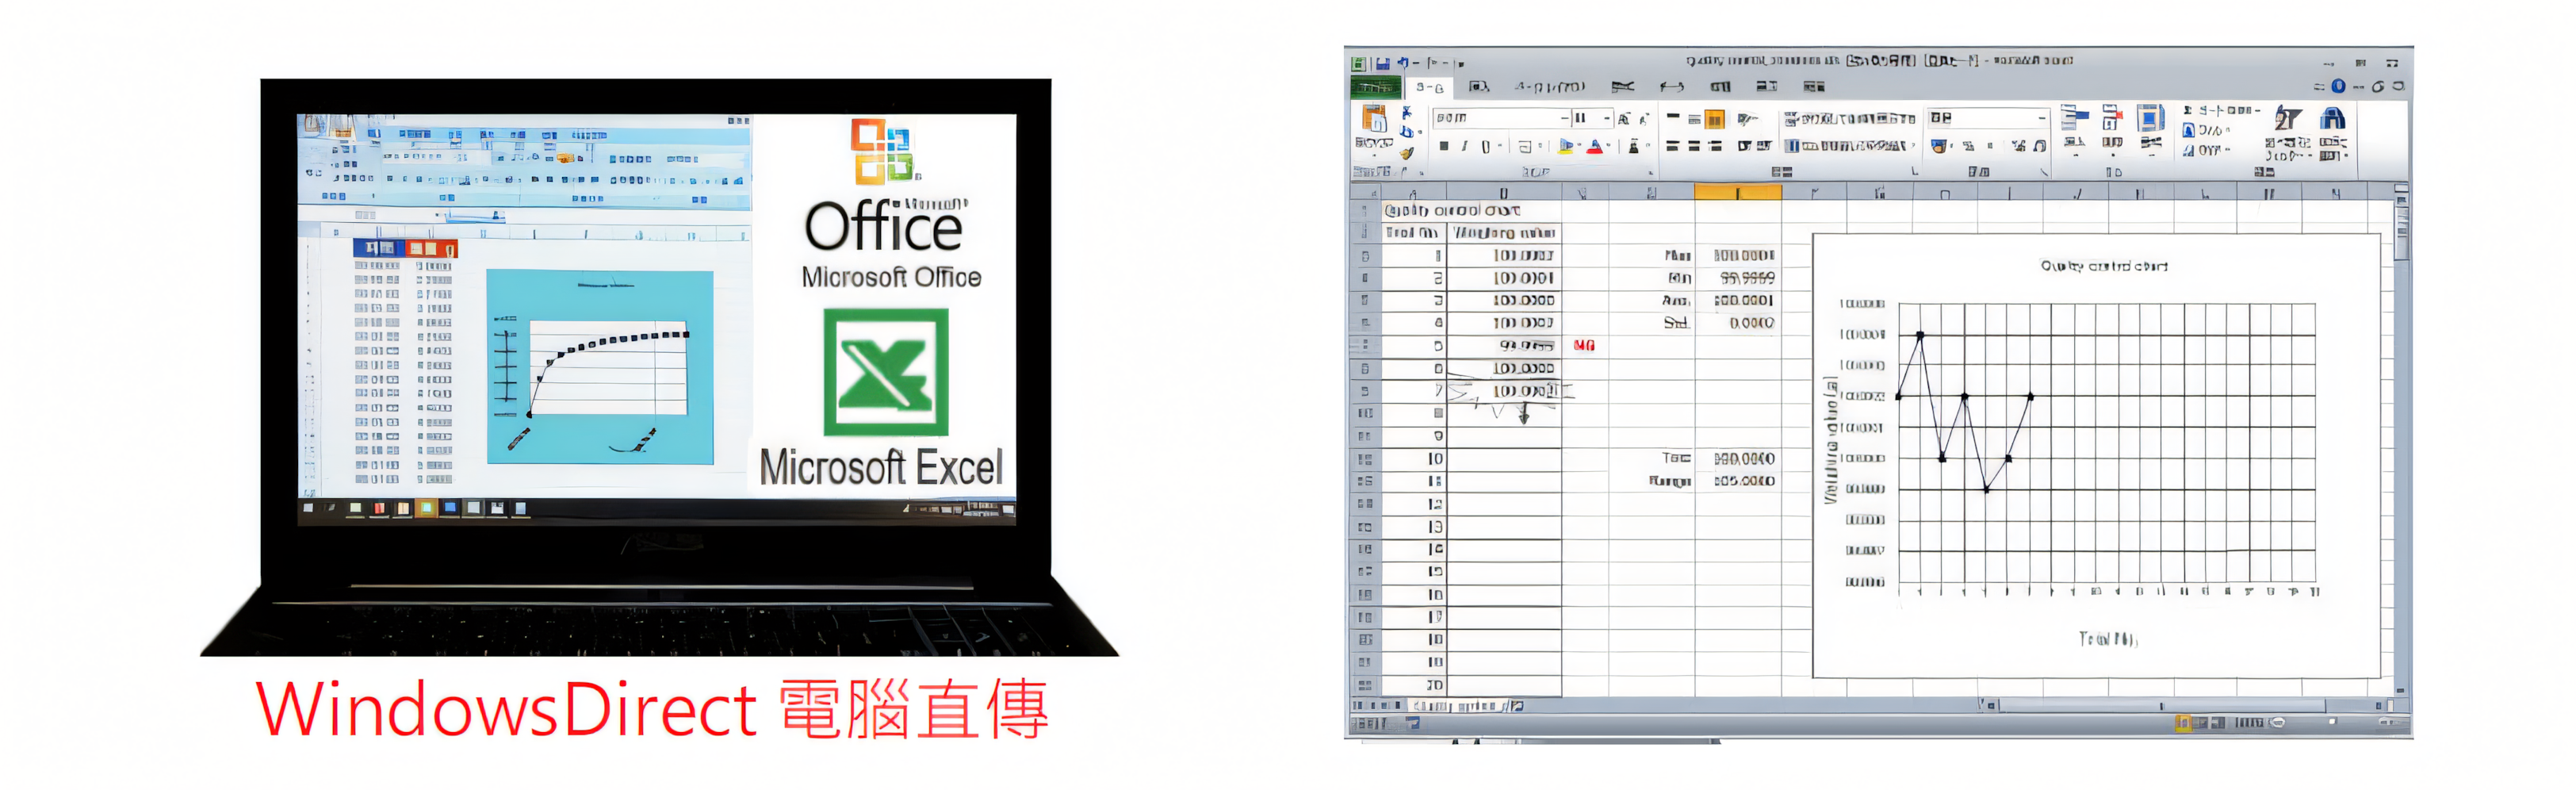
Task: Open the font name dropdown
Action: [1564, 118]
